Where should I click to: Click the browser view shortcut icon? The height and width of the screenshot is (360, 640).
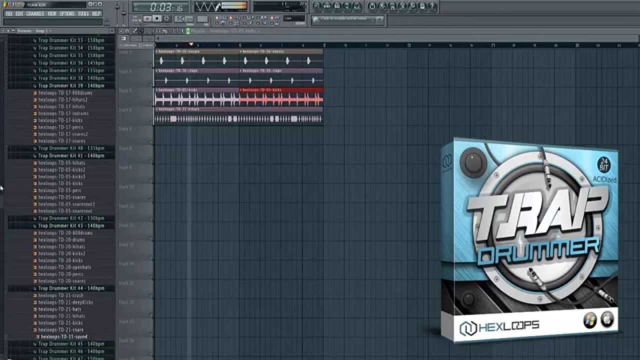[x=347, y=6]
